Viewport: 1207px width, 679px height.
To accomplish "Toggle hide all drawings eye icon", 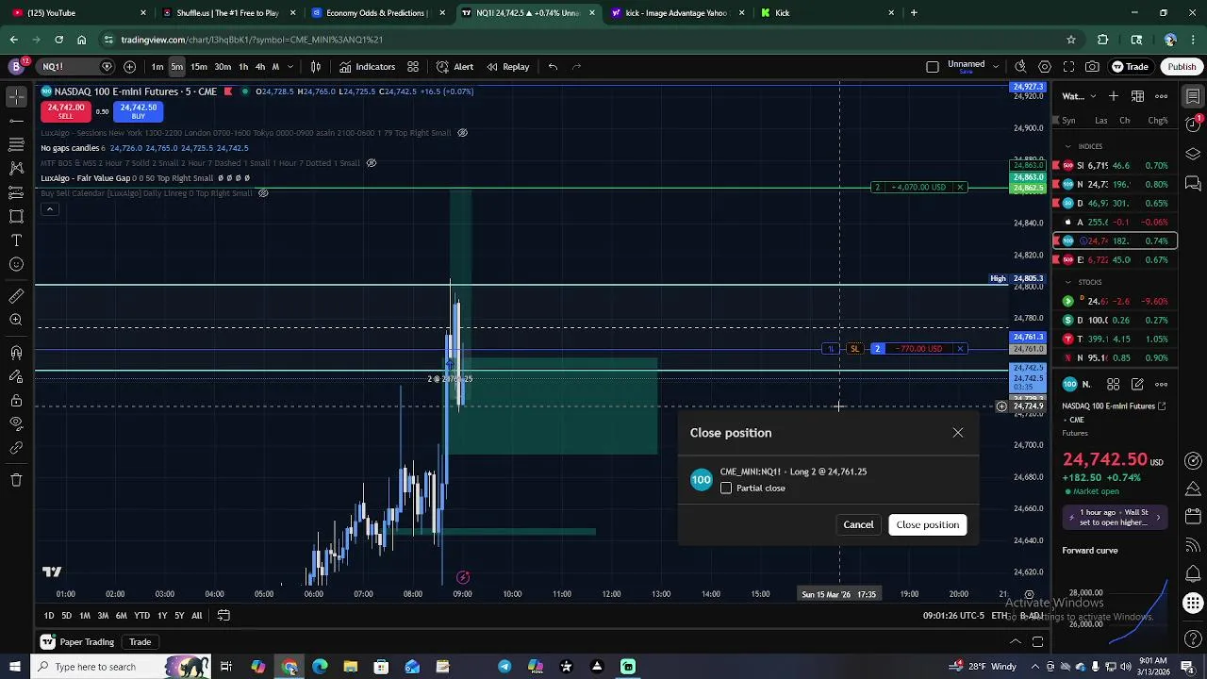I will click(16, 424).
